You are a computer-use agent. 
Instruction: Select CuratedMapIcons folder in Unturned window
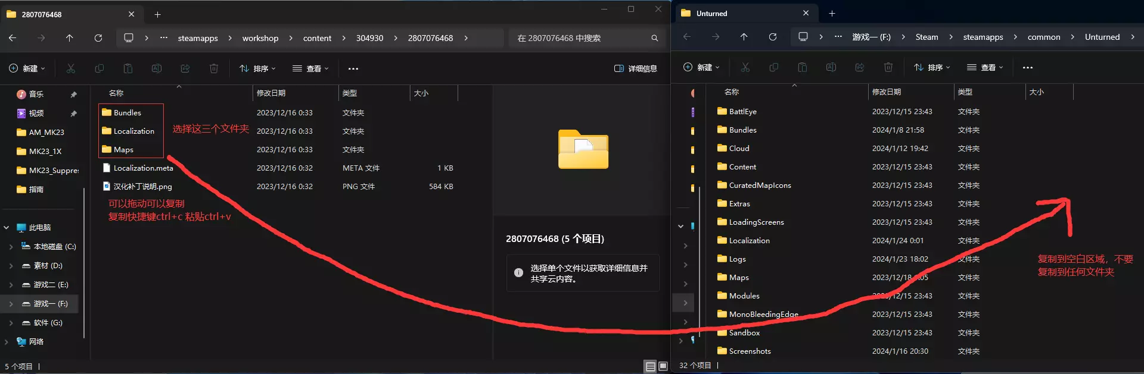click(x=754, y=186)
